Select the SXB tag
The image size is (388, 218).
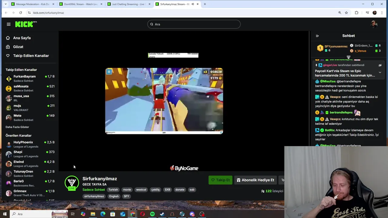167,190
